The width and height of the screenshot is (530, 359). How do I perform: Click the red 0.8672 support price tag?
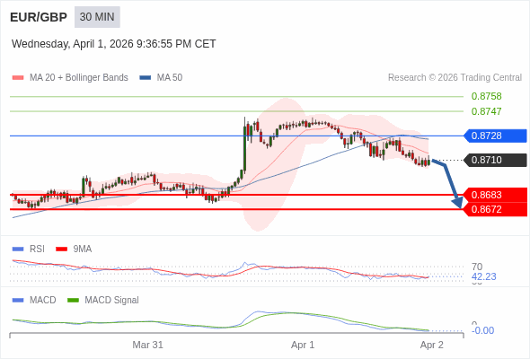tap(496, 209)
